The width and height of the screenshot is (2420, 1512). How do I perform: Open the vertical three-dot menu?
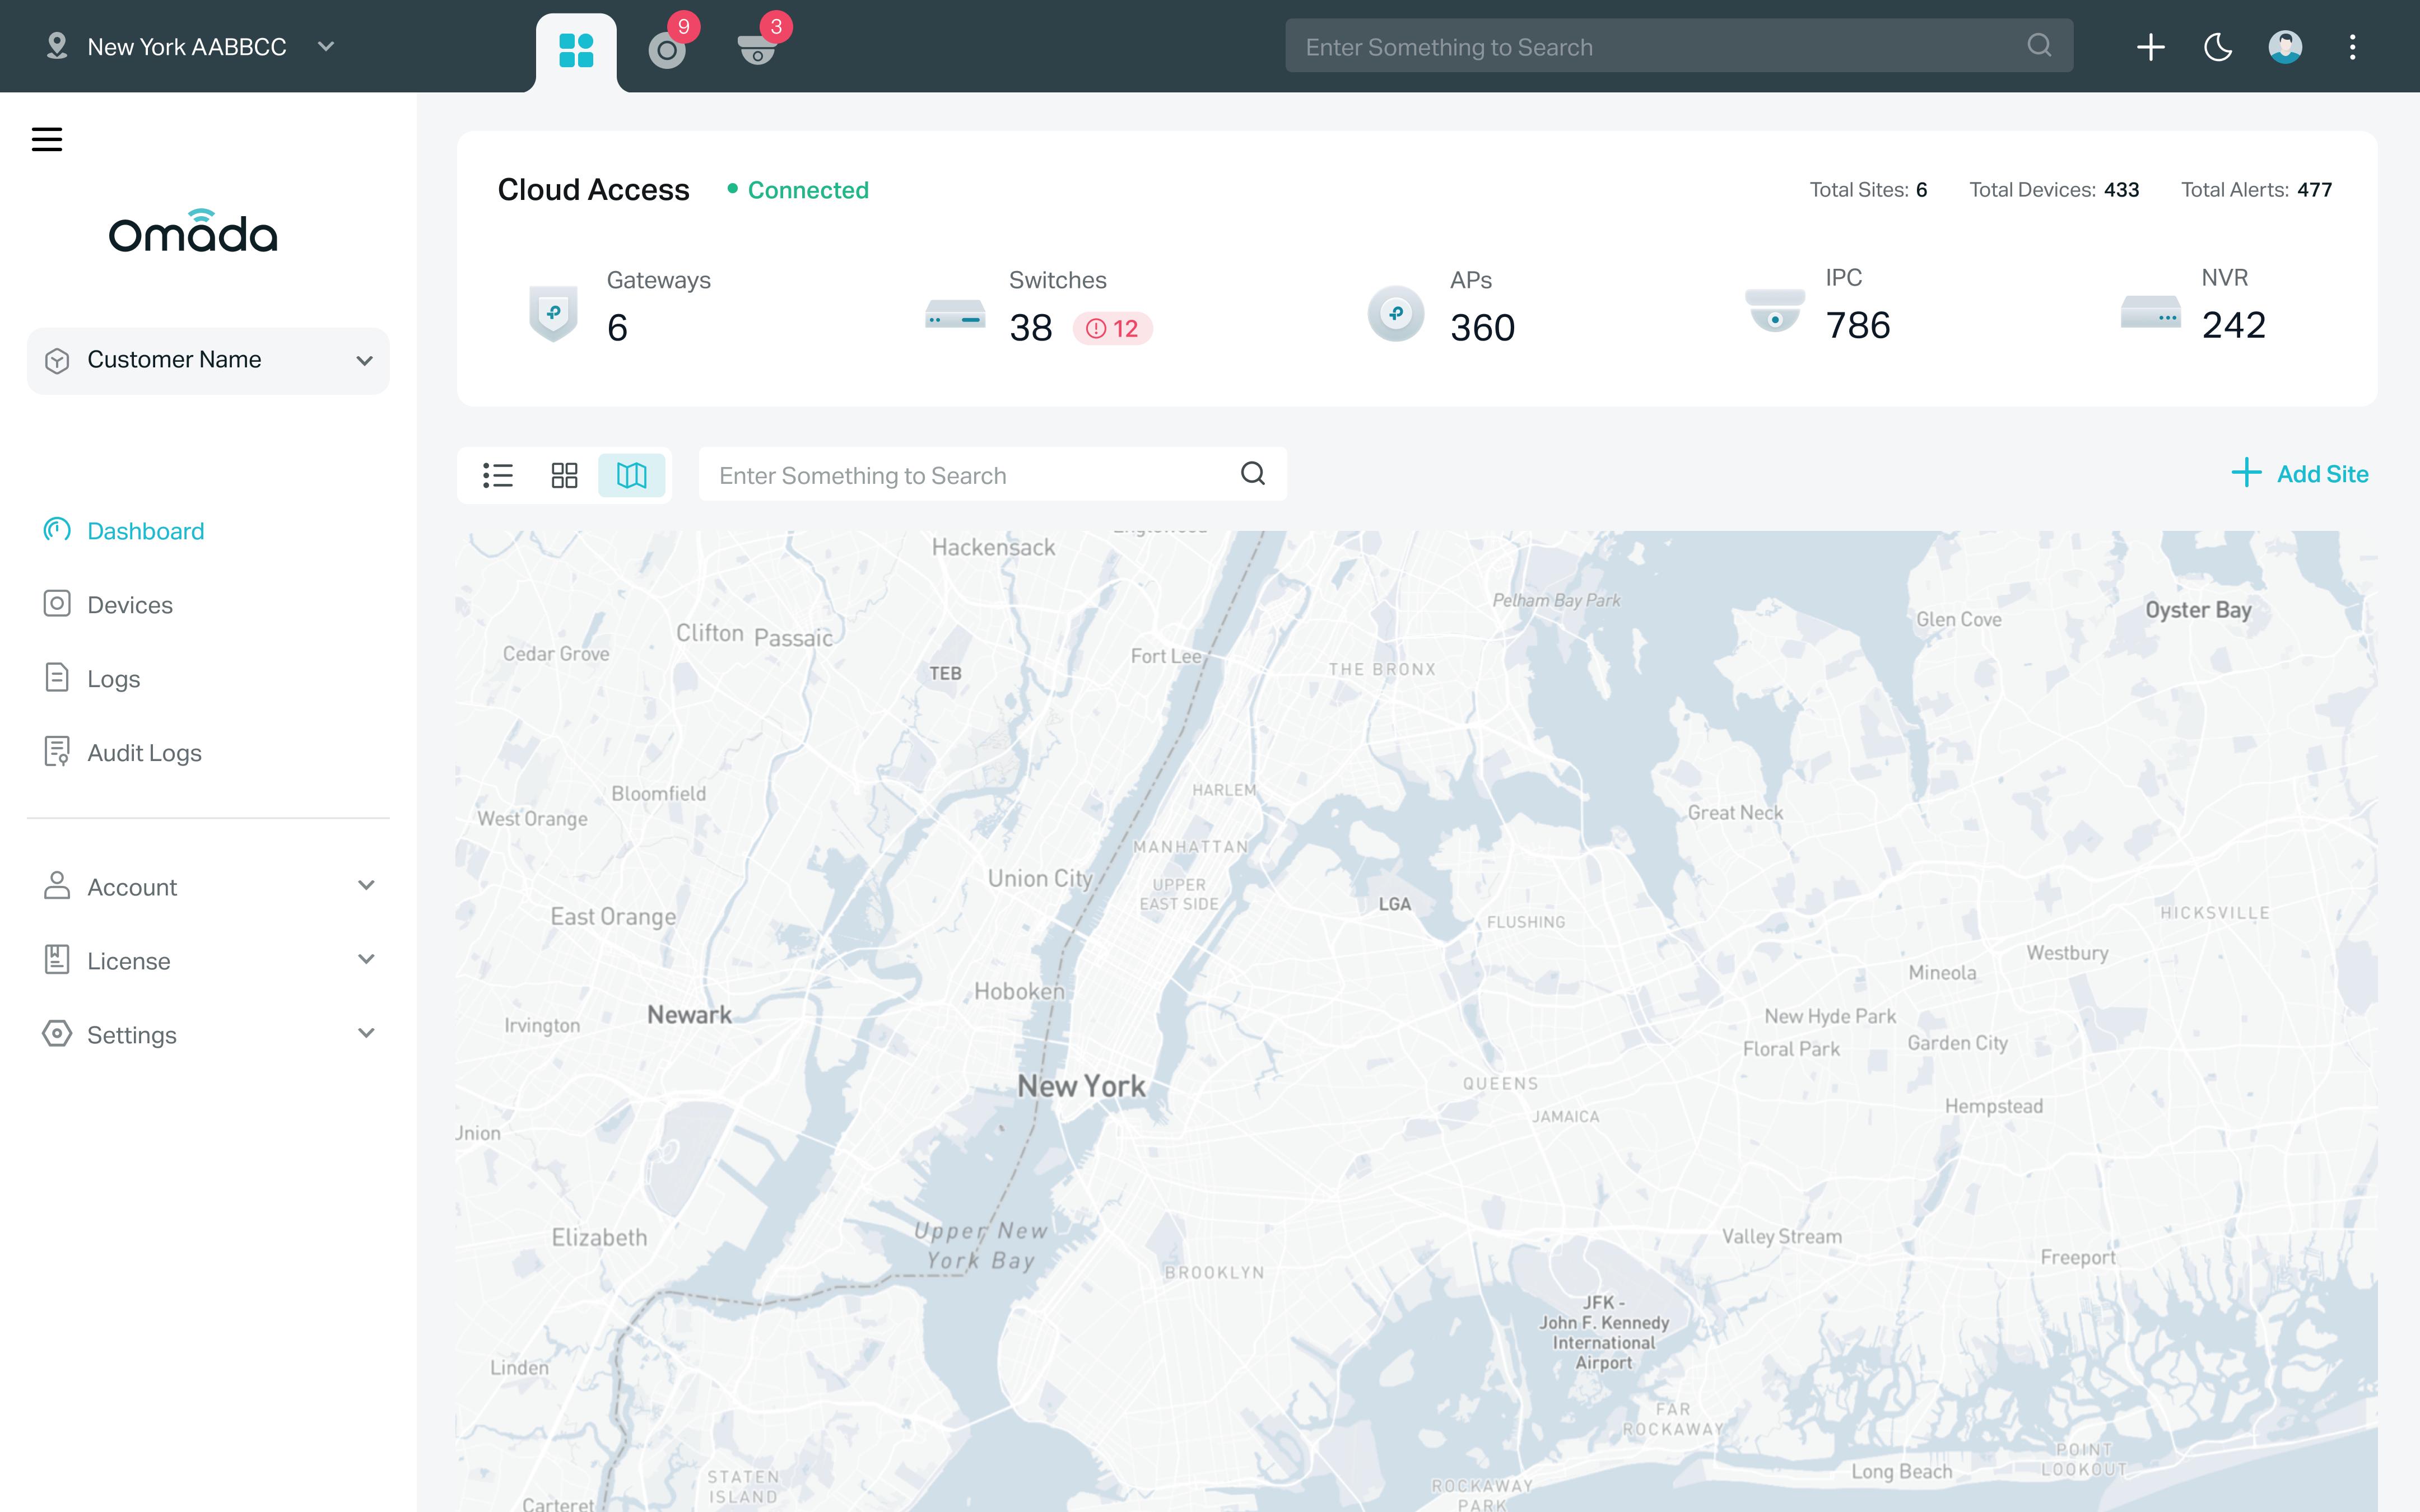pyautogui.click(x=2352, y=47)
